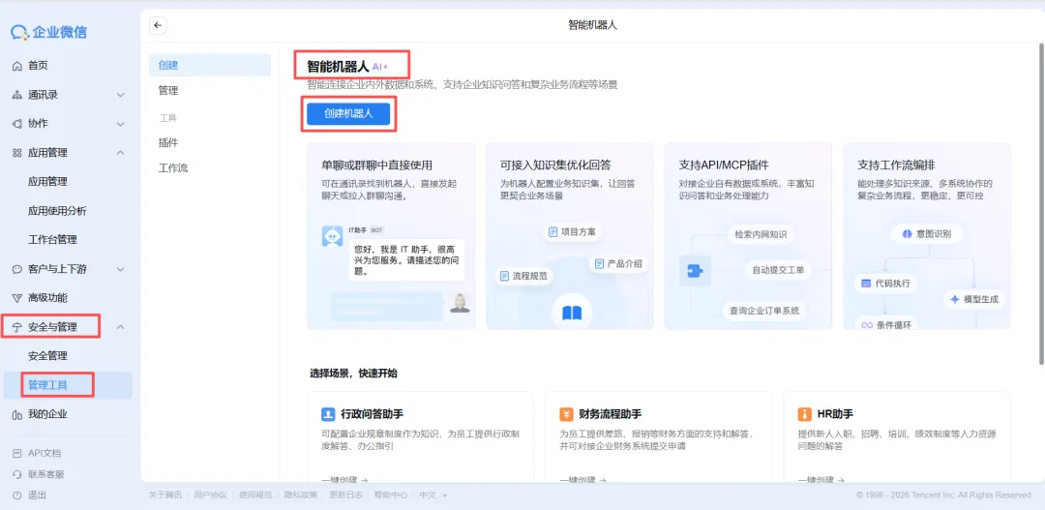
Task: Open the 使用规范 footer link
Action: (255, 495)
